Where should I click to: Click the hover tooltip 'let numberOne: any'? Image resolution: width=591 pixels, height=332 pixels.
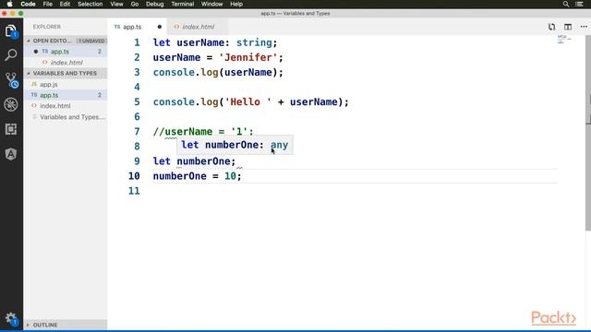click(x=235, y=145)
